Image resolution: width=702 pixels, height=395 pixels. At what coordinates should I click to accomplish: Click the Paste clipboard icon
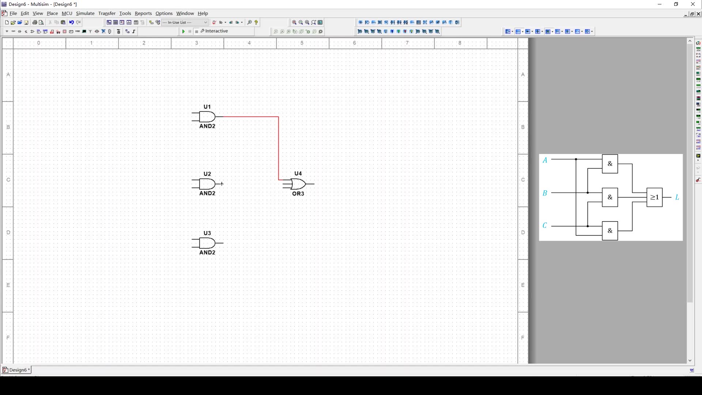click(63, 22)
